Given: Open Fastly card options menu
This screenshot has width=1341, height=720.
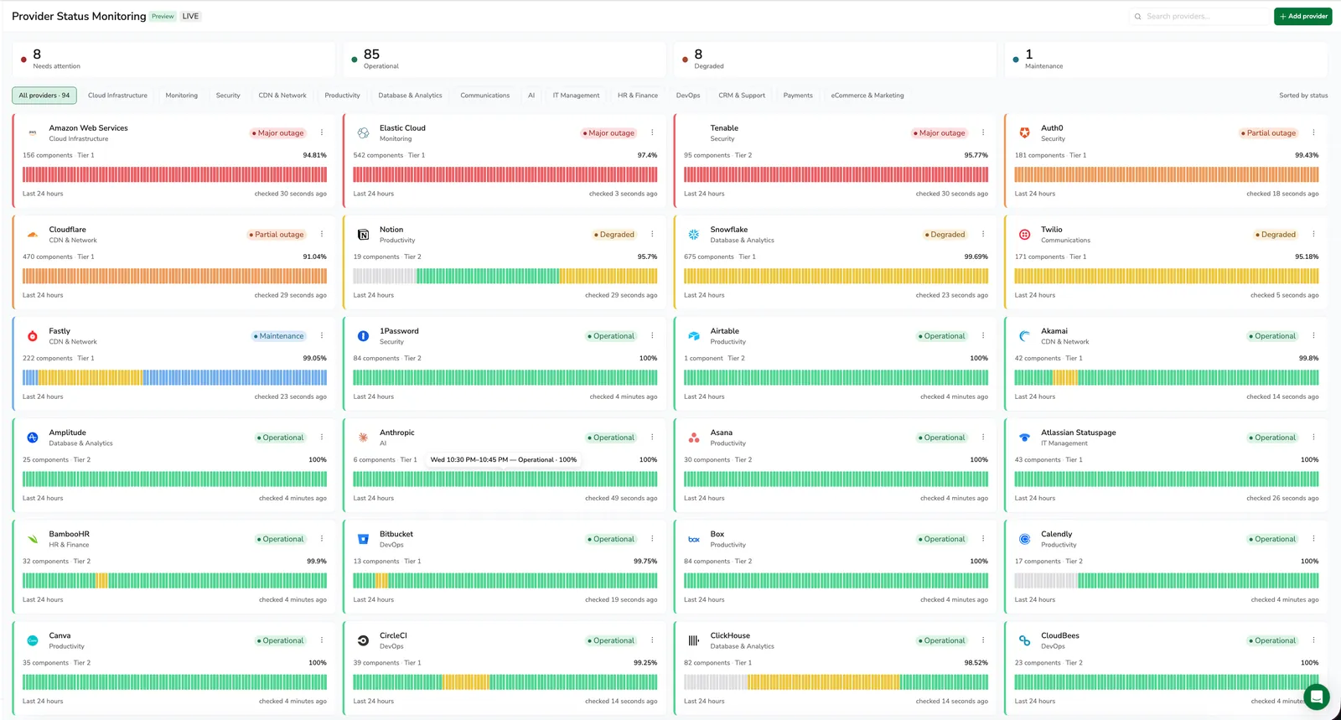Looking at the screenshot, I should point(322,335).
